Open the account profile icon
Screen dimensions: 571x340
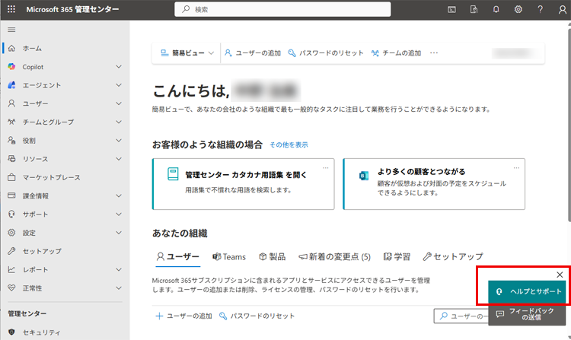point(563,9)
